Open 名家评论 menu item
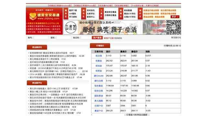The height and width of the screenshot is (116, 207). click(91, 14)
